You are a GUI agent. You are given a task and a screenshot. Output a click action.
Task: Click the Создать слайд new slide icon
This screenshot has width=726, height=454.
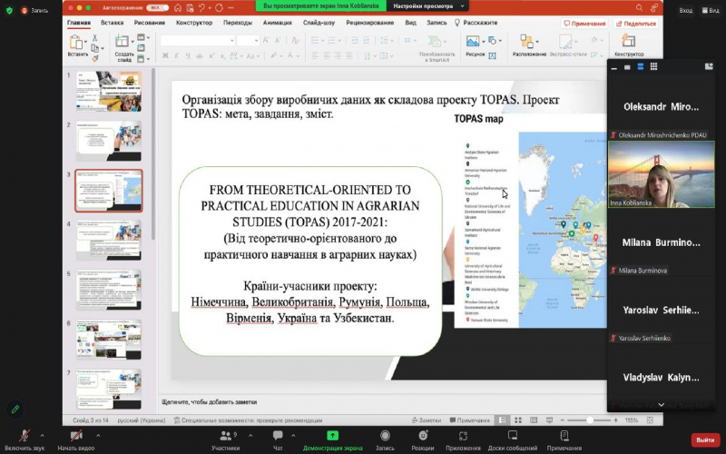click(123, 41)
